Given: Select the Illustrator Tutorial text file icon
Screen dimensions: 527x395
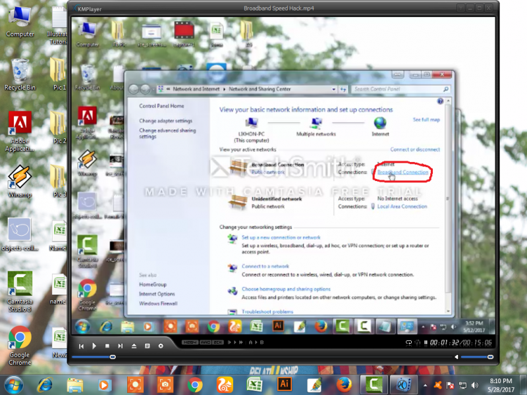Looking at the screenshot, I should coord(58,26).
